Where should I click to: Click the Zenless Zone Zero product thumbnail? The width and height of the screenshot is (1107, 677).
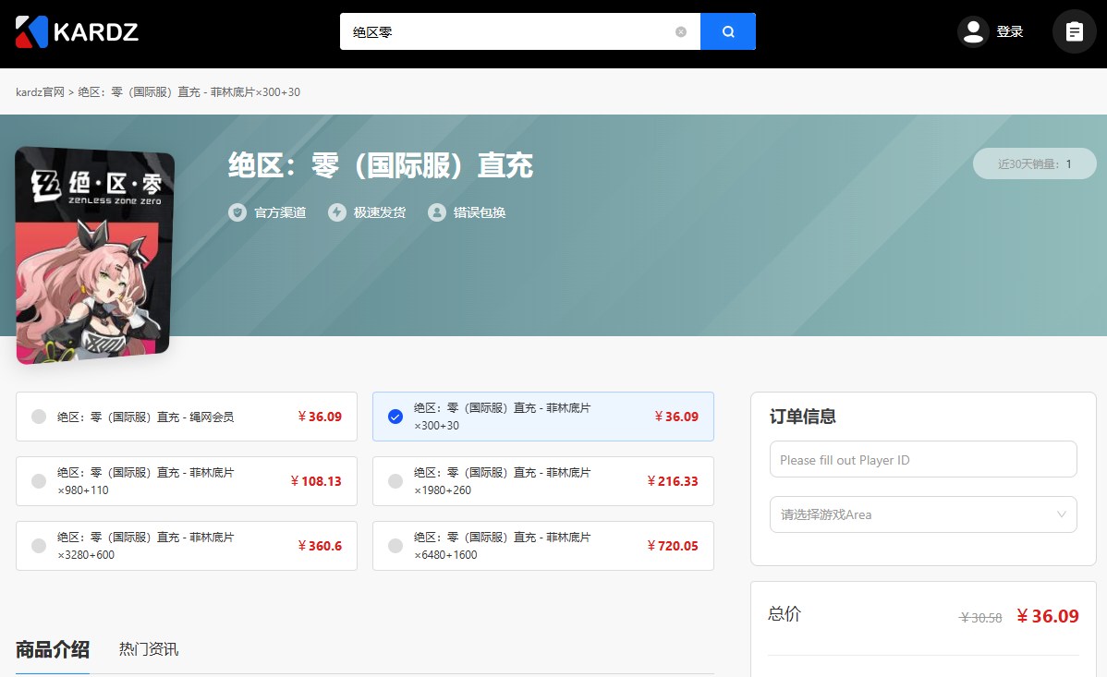click(x=94, y=255)
